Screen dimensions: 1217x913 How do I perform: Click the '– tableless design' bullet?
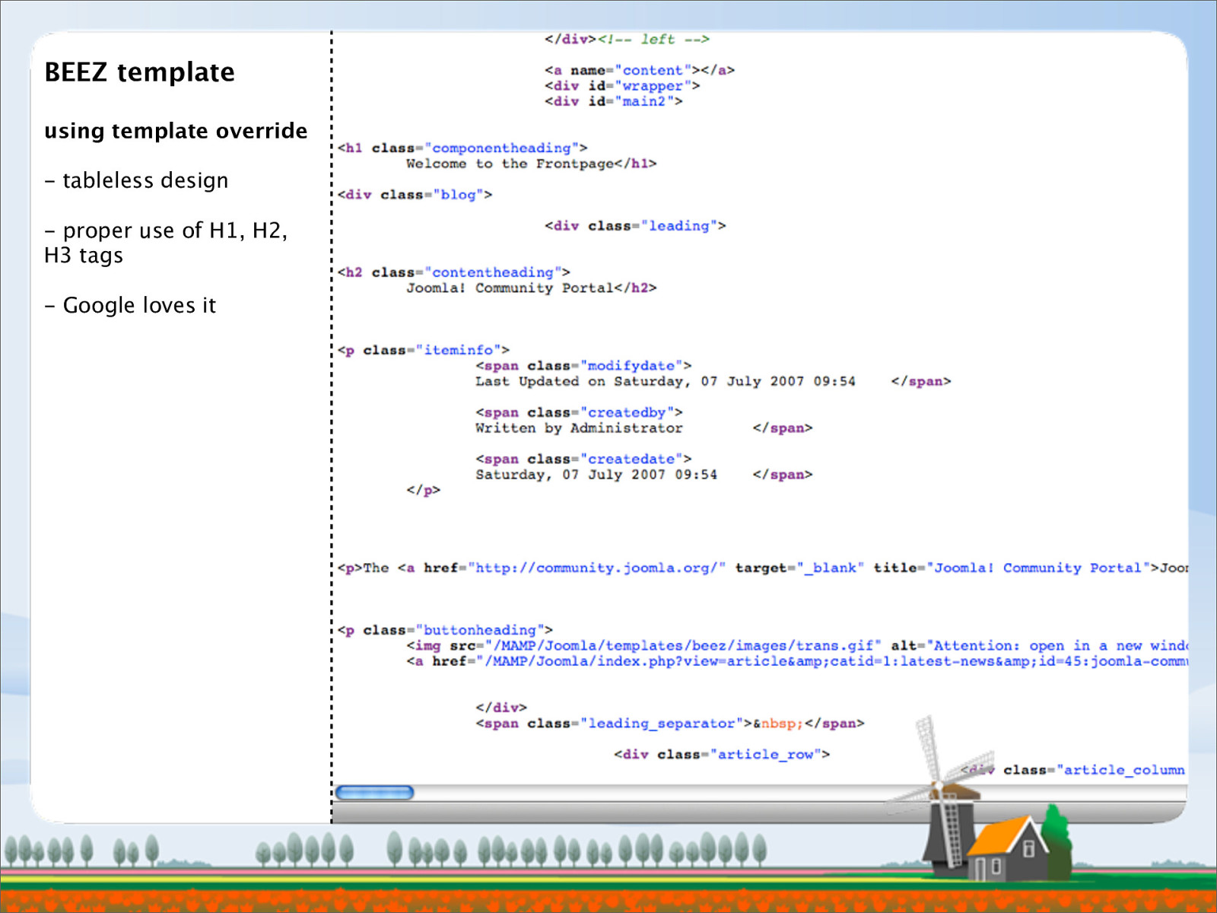pyautogui.click(x=136, y=180)
